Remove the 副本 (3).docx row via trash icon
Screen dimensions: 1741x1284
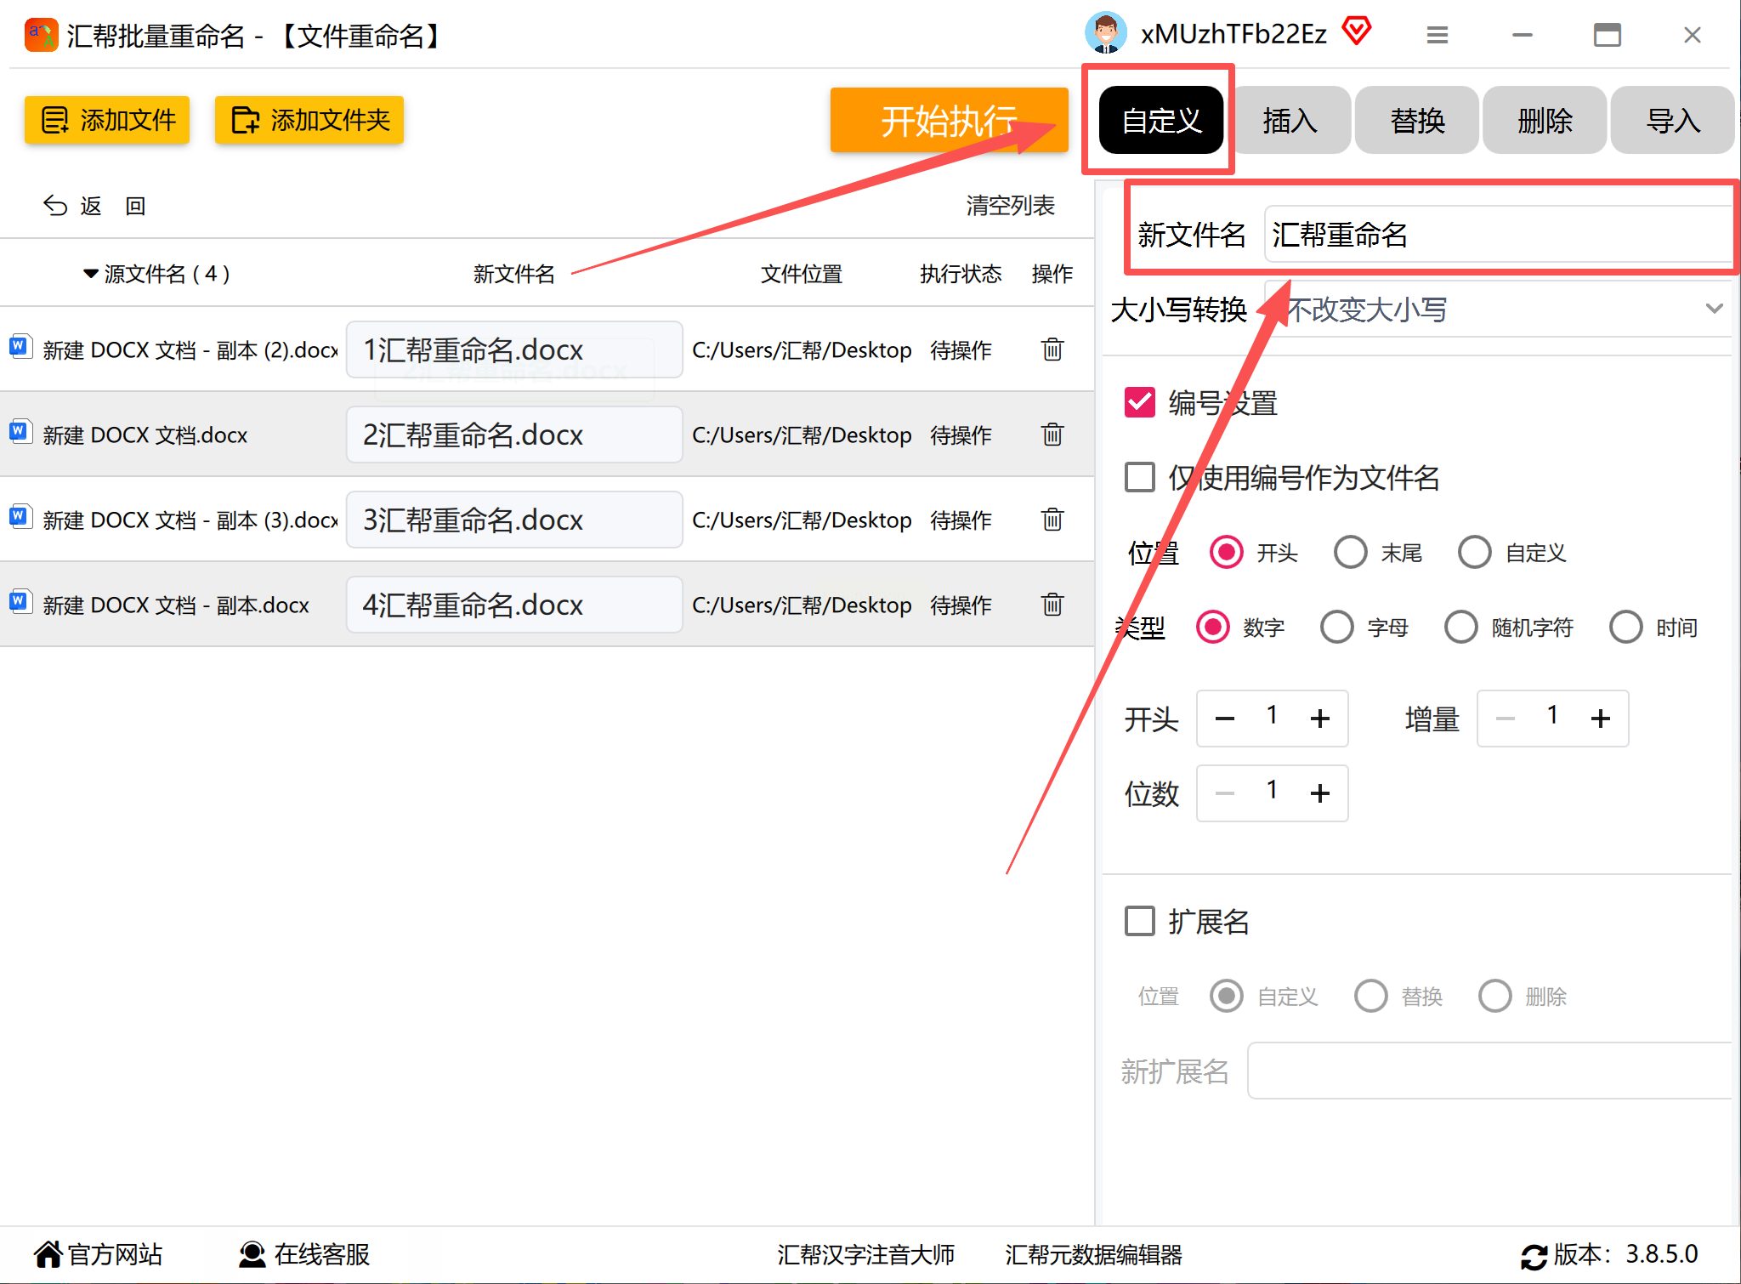1052,520
